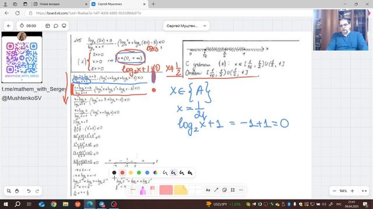This screenshot has height=209, width=373.
Task: Open the Windows Start menu
Action: click(6, 204)
